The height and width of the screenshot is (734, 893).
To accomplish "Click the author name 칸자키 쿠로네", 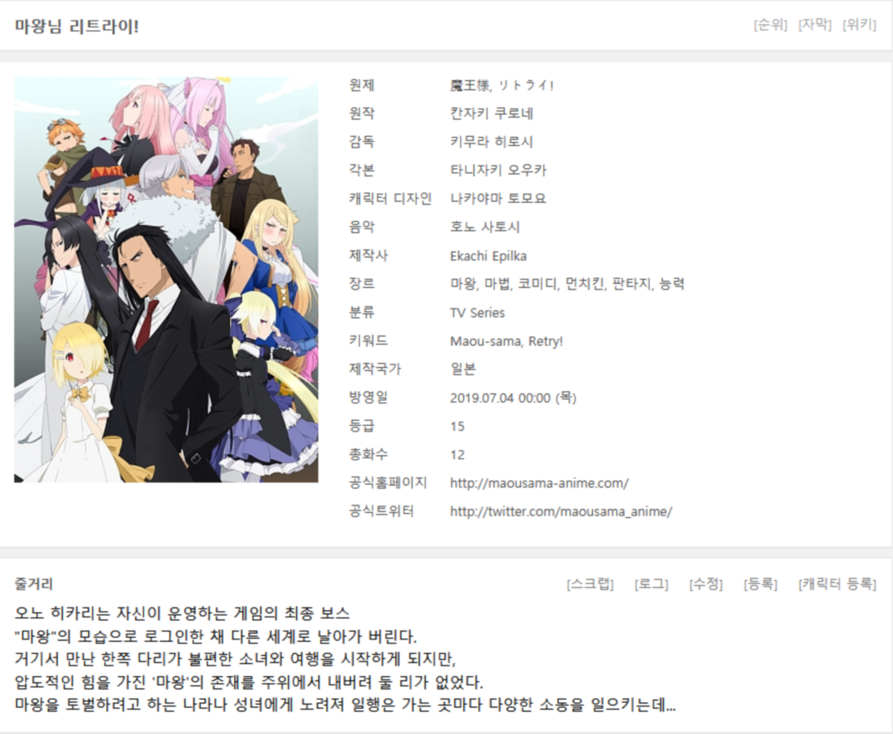I will point(492,113).
